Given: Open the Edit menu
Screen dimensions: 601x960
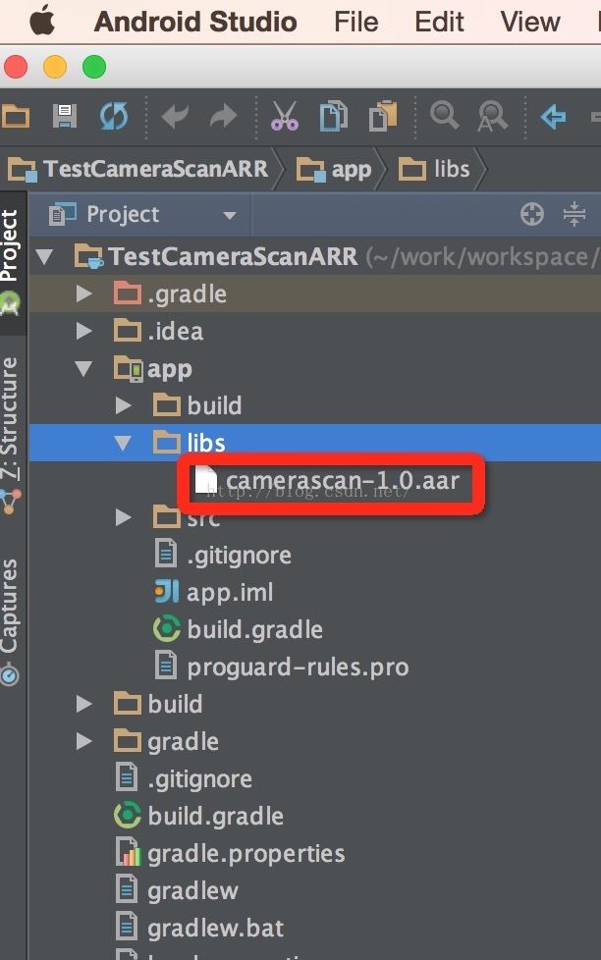Looking at the screenshot, I should [439, 22].
